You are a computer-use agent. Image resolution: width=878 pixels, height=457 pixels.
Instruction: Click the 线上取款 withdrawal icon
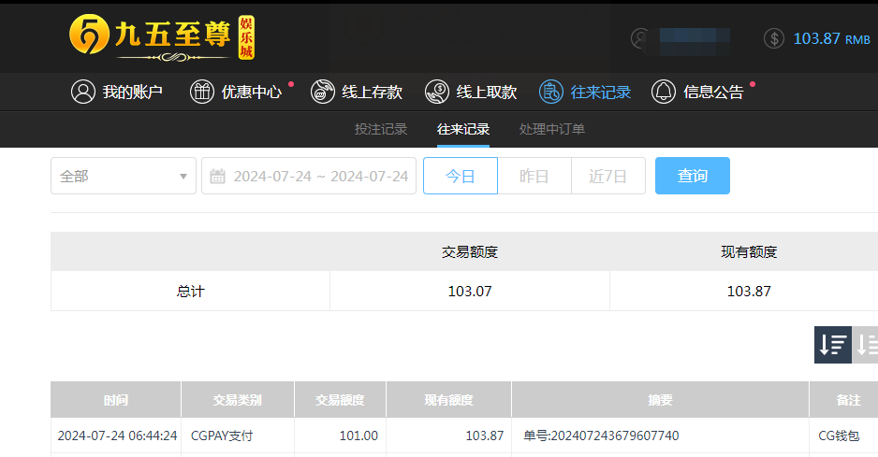pos(437,92)
